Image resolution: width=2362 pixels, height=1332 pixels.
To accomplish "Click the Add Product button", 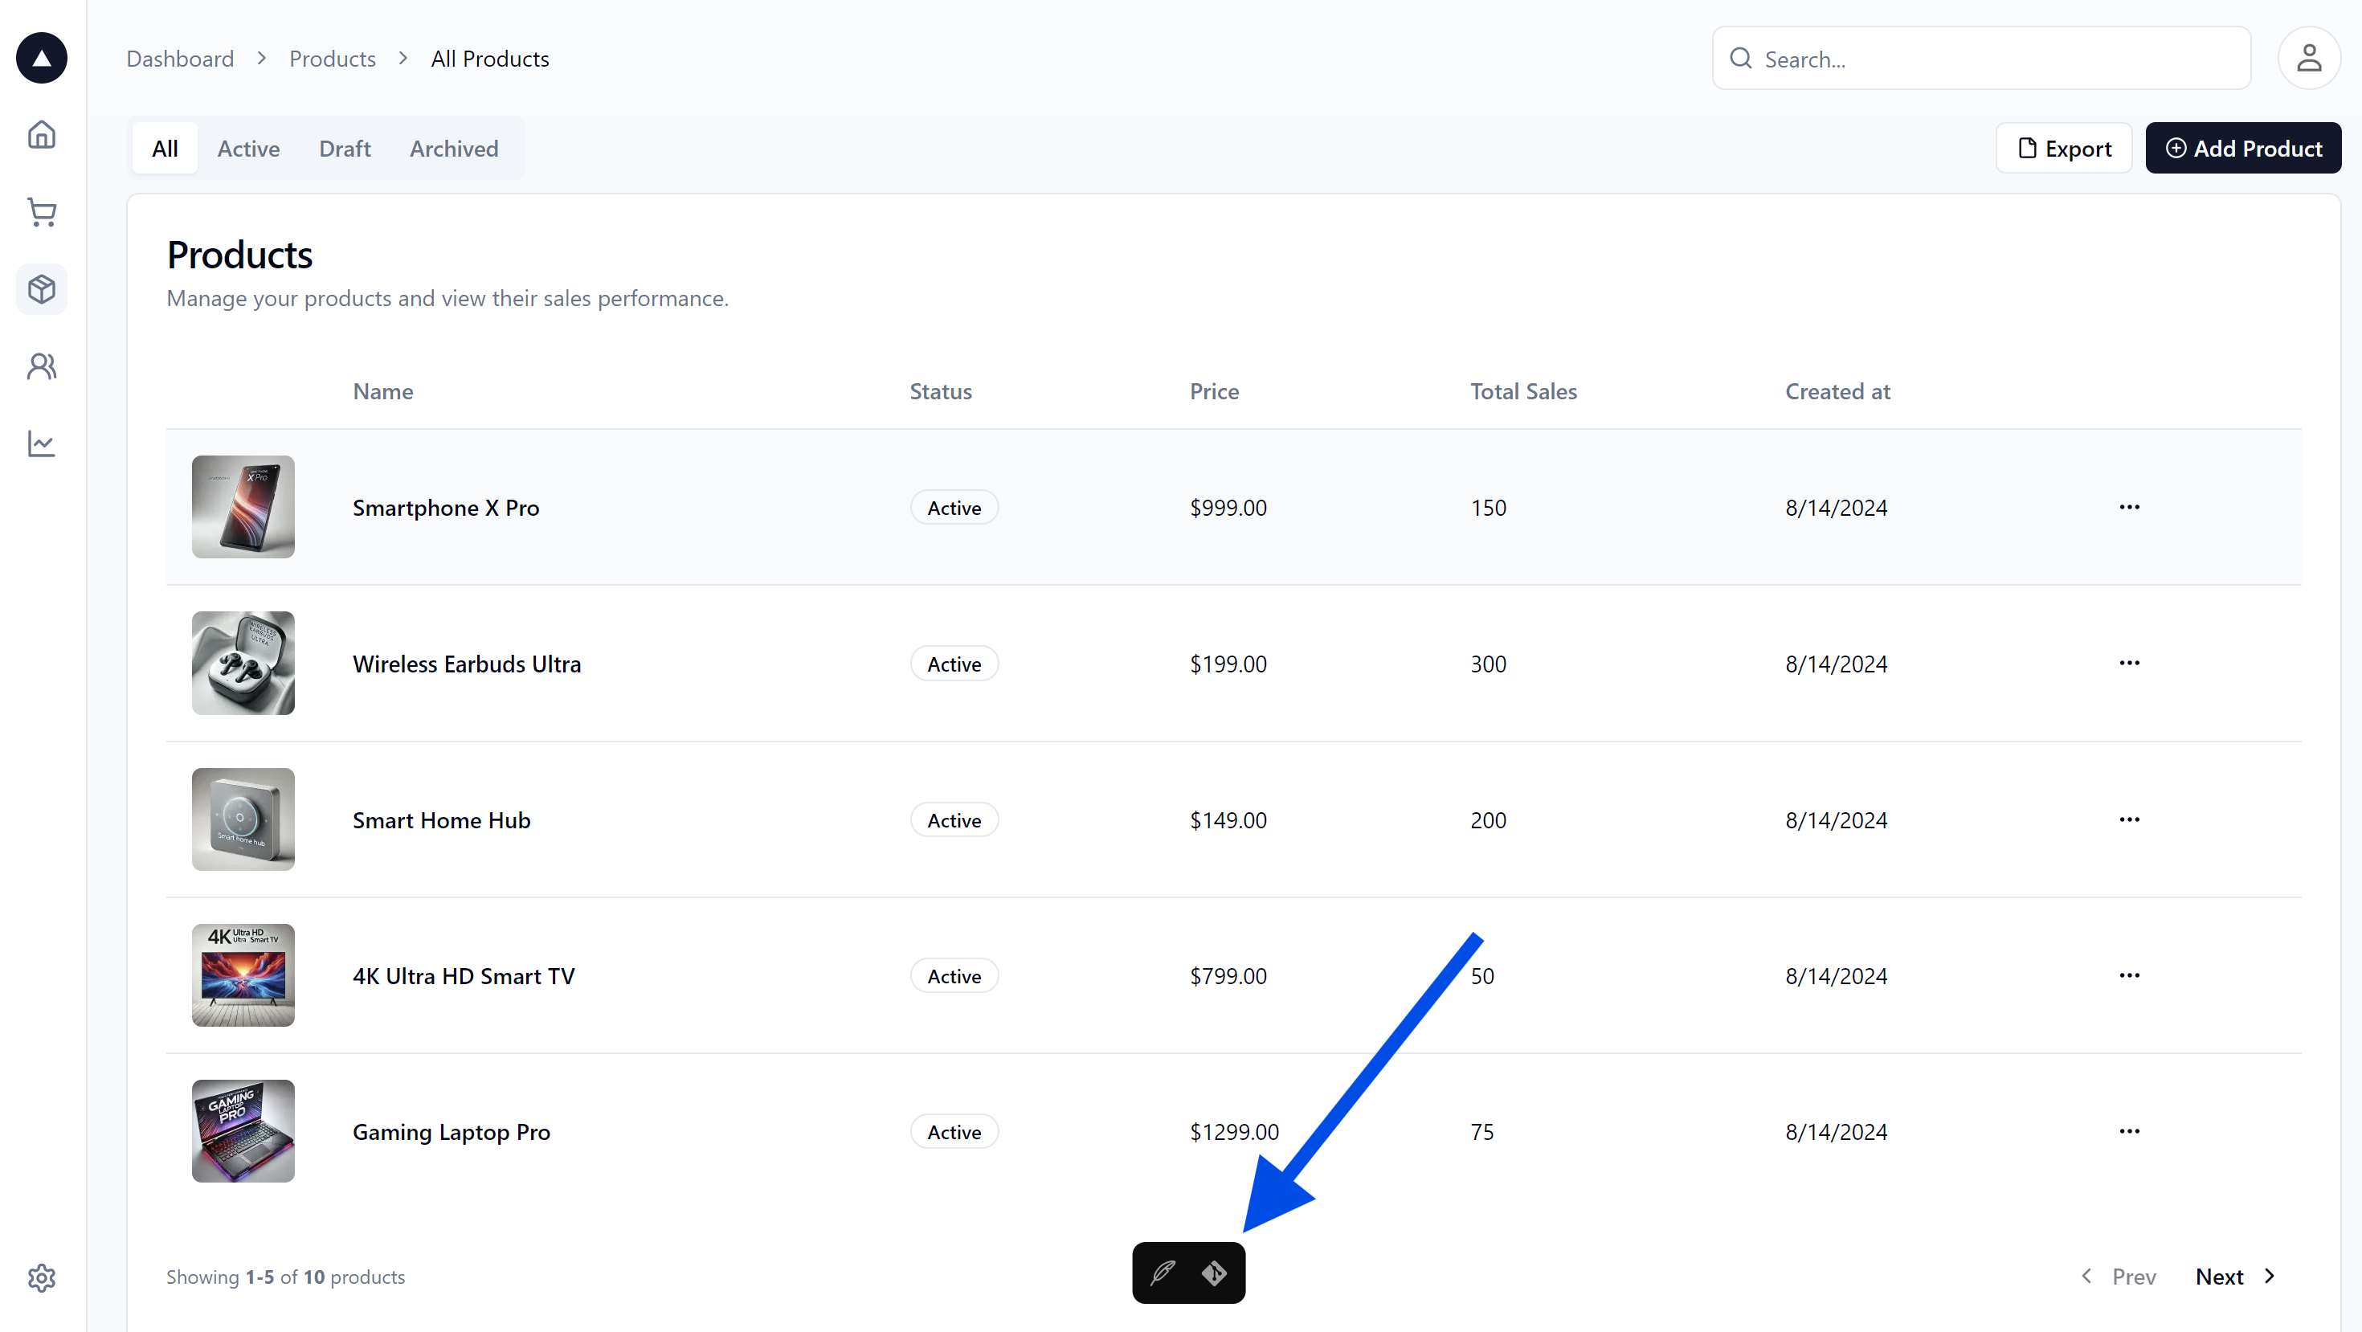I will pyautogui.click(x=2244, y=148).
